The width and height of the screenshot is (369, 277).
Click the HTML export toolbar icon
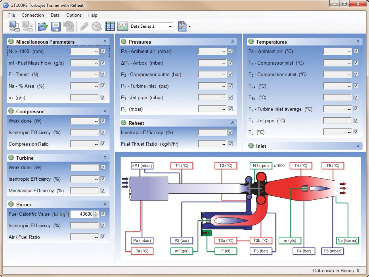(69, 26)
